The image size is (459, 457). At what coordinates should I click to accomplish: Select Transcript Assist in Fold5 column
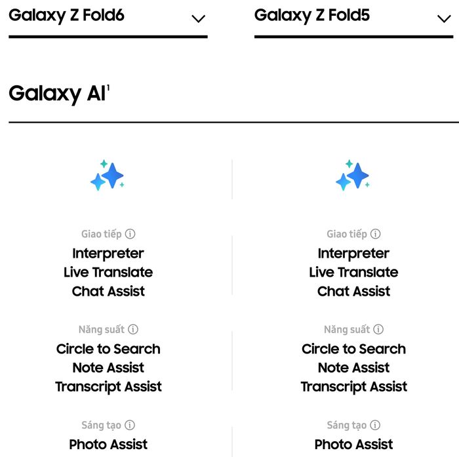point(354,387)
